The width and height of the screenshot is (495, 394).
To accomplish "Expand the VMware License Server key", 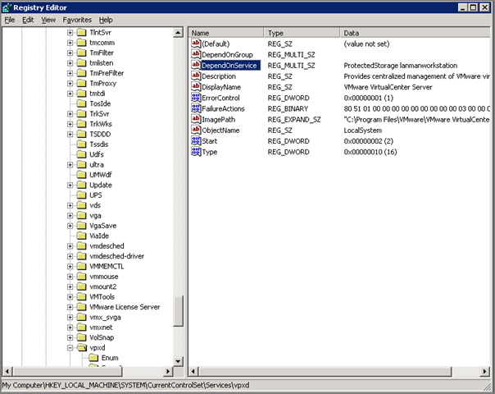I will [70, 307].
